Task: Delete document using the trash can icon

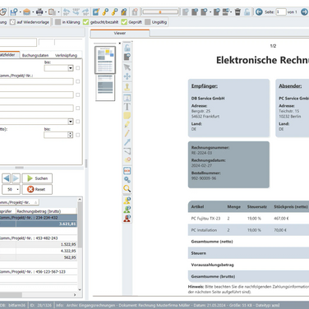Action: pyautogui.click(x=238, y=12)
